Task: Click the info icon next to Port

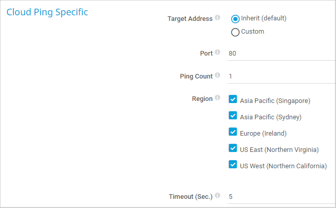Action: 218,53
